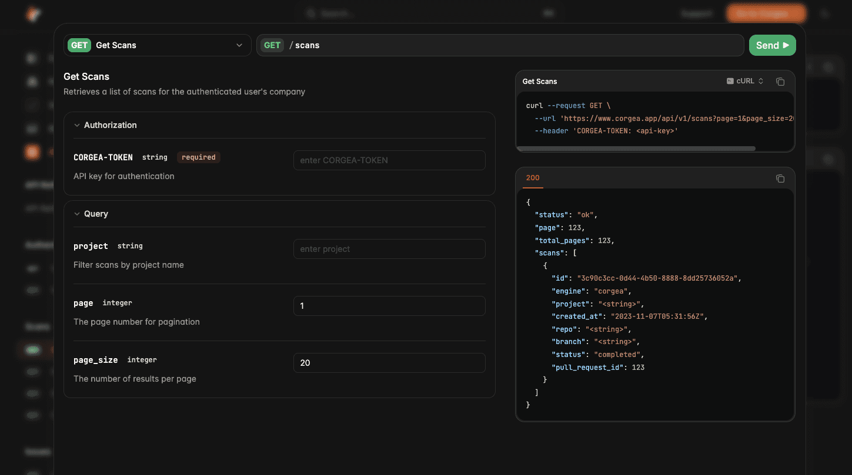Focus the CORGEA-TOKEN input field
The image size is (852, 475).
[x=389, y=160]
